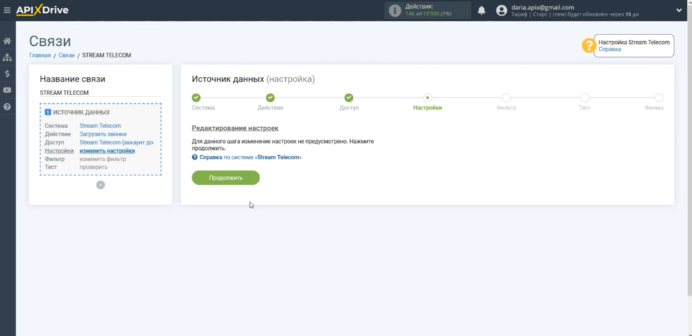
Task: Select the Действие step in progress bar
Action: (270, 99)
